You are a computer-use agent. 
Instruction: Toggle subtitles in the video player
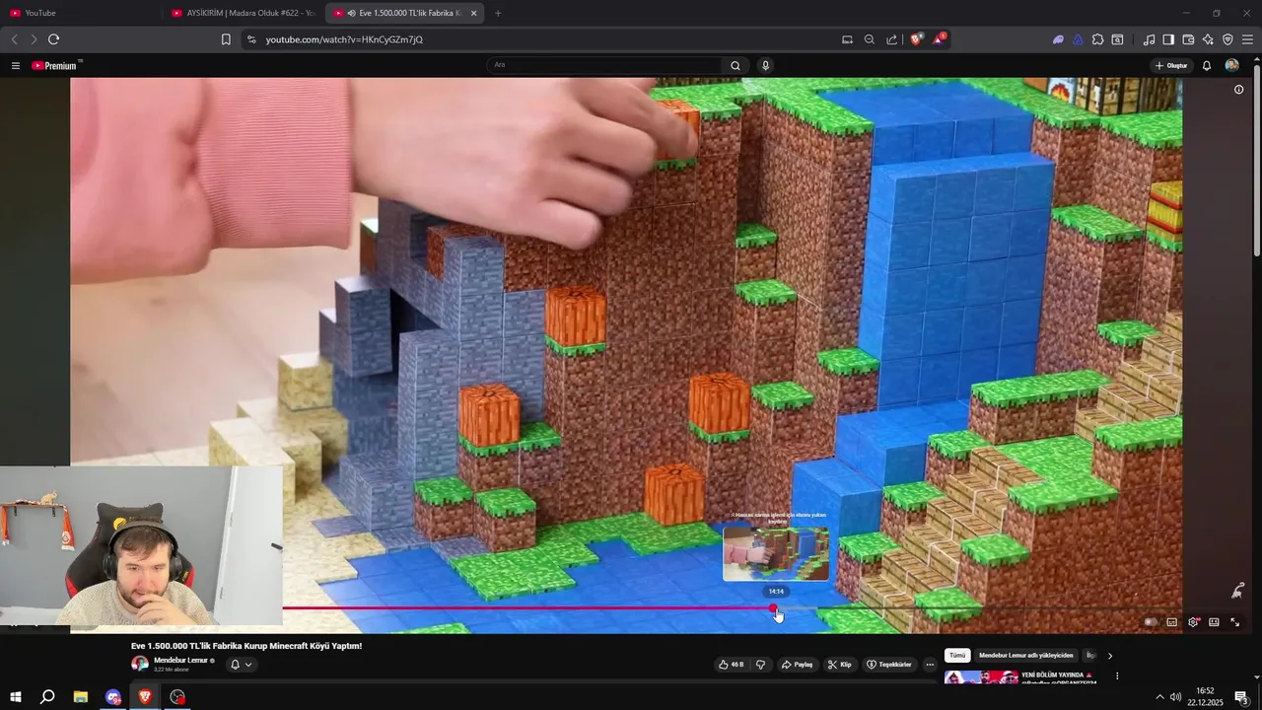[1171, 622]
